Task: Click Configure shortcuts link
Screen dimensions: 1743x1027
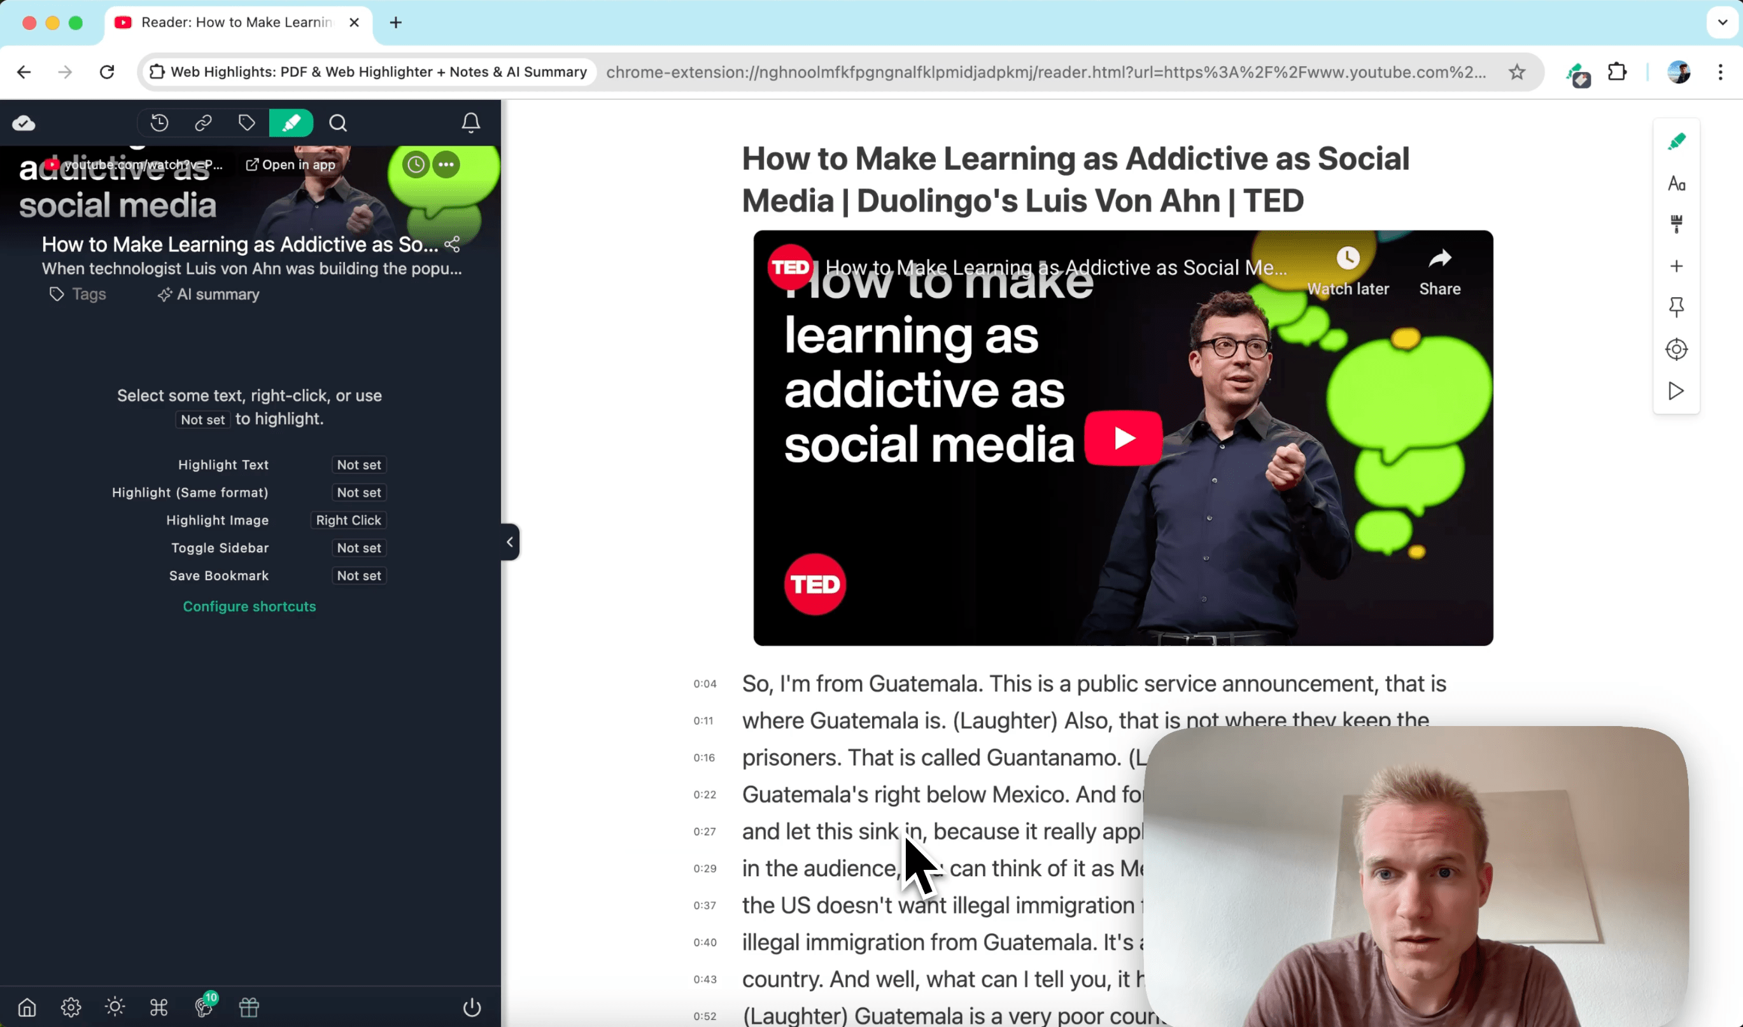Action: [249, 606]
